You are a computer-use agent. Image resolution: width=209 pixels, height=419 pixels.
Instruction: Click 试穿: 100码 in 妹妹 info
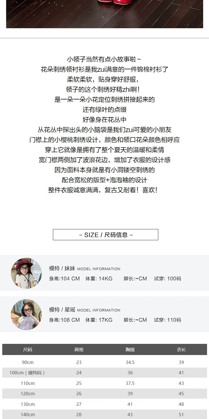pyautogui.click(x=167, y=278)
